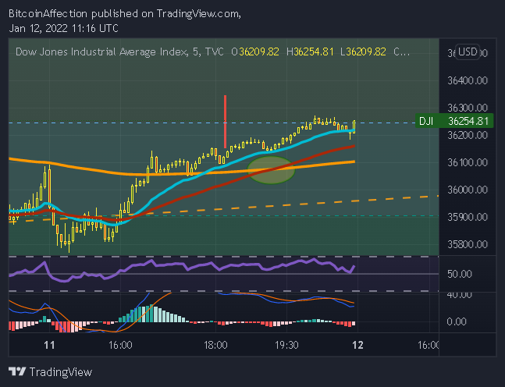The image size is (505, 387).
Task: Click the high value H36254.81
Action: pos(310,51)
